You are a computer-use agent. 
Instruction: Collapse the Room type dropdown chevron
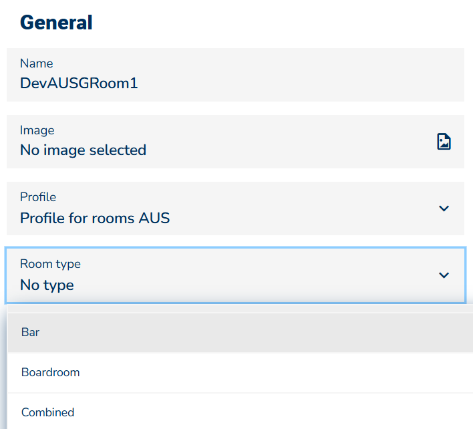[x=444, y=275]
